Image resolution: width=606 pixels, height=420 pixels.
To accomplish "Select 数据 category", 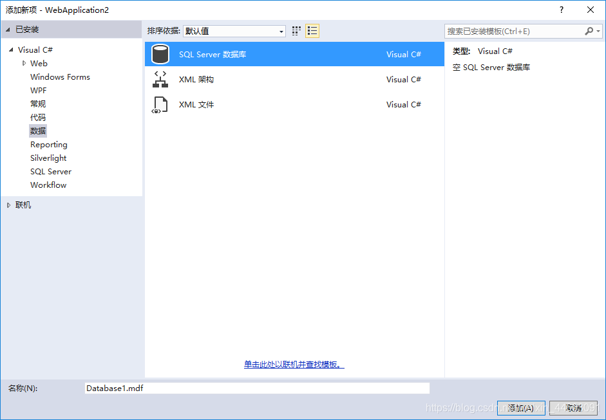I will click(x=38, y=131).
